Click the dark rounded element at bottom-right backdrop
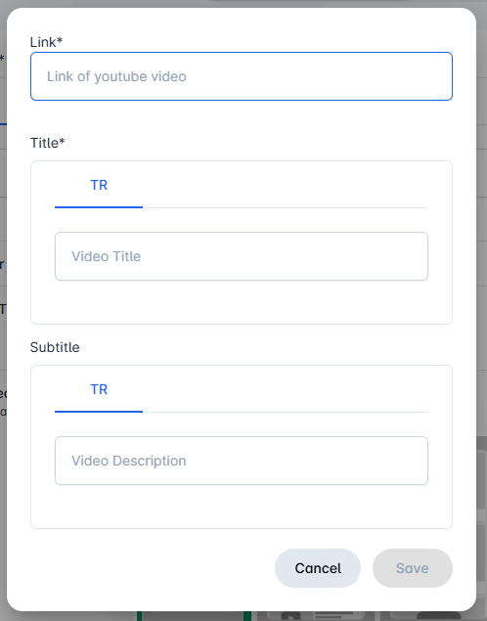 tap(439, 616)
